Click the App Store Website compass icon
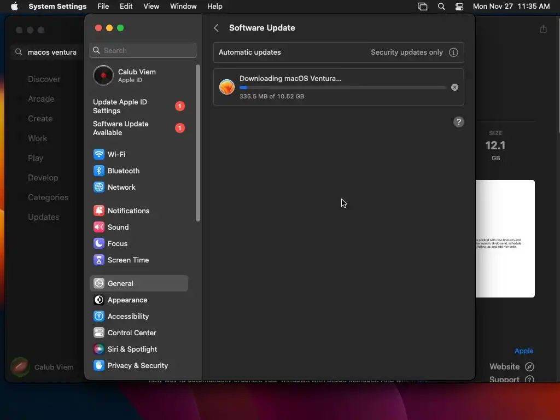The height and width of the screenshot is (420, 560). click(529, 367)
